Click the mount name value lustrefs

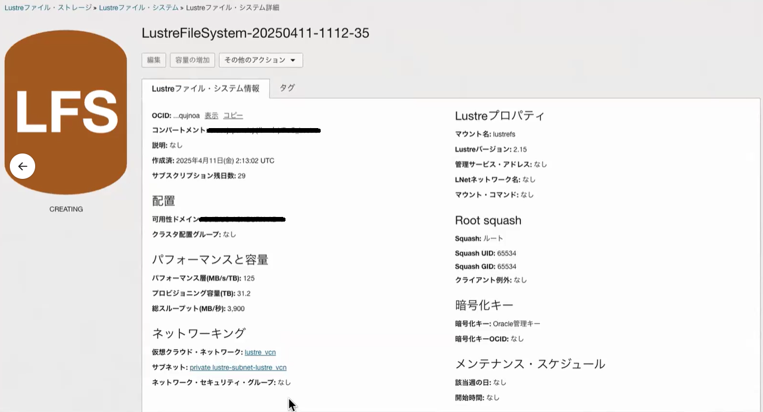point(504,134)
